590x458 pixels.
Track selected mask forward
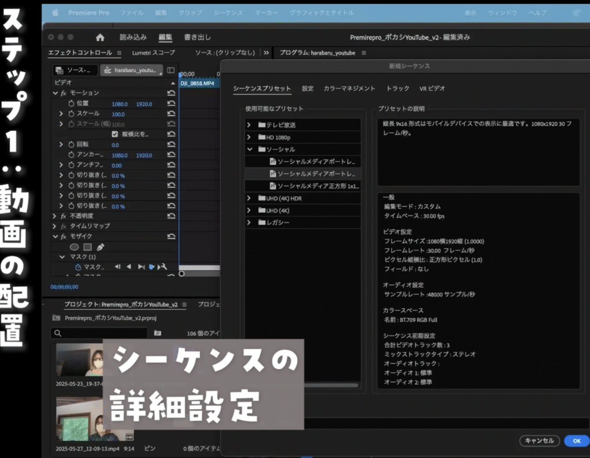pos(141,267)
